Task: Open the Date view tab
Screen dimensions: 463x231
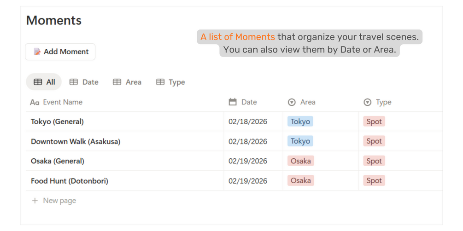Action: point(84,82)
